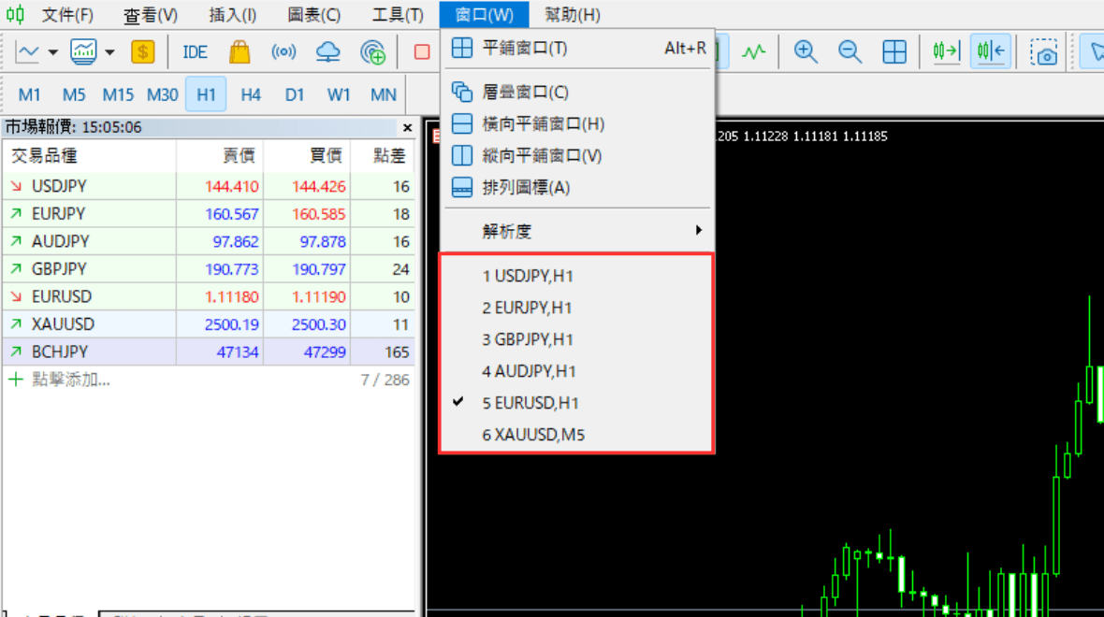Viewport: 1104px width, 617px height.
Task: Take a chart screenshot with the camera icon
Action: pyautogui.click(x=1044, y=52)
